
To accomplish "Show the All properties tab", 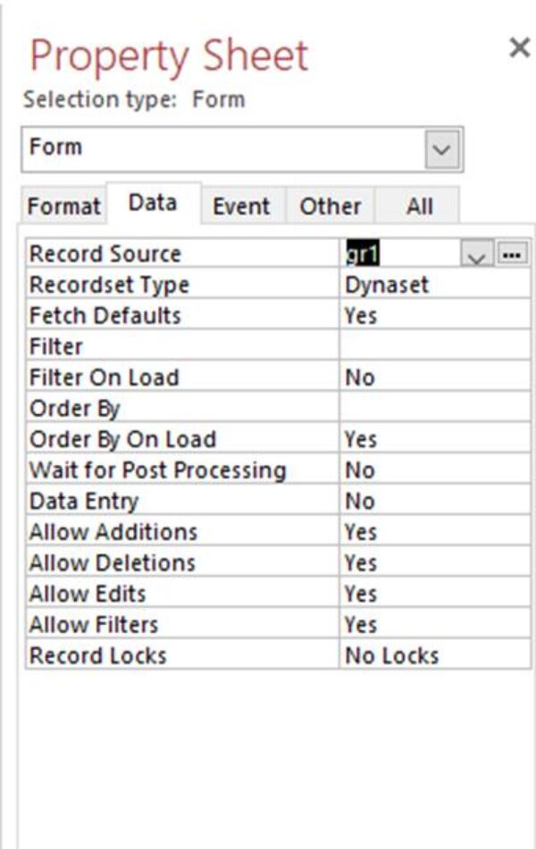I will (417, 206).
